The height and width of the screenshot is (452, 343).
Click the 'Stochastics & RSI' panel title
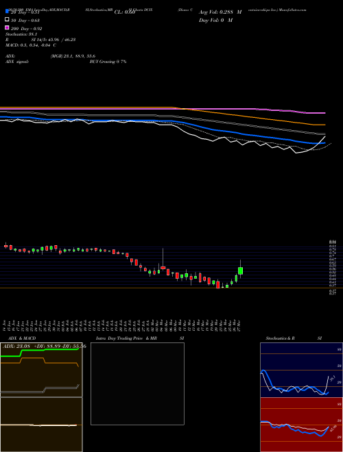coord(294,338)
